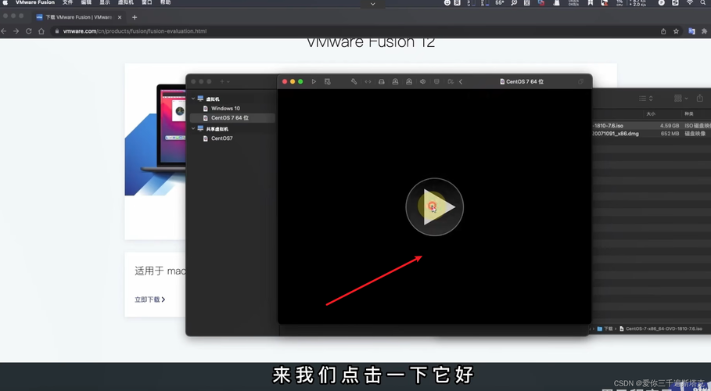Image resolution: width=711 pixels, height=391 pixels.
Task: Open VM settings via the wrench icon
Action: click(354, 81)
